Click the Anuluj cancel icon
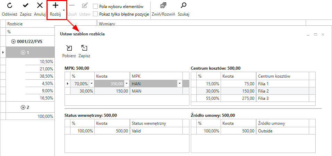 pyautogui.click(x=40, y=5)
